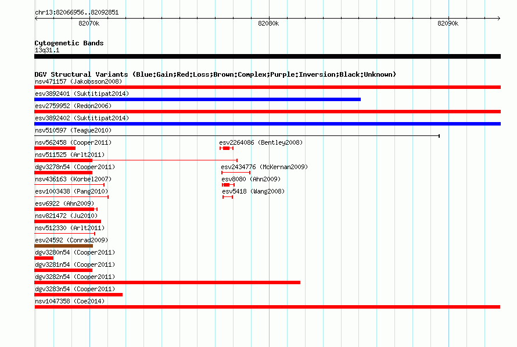Open the nsv562458 (Cooper2011) label

73,142
